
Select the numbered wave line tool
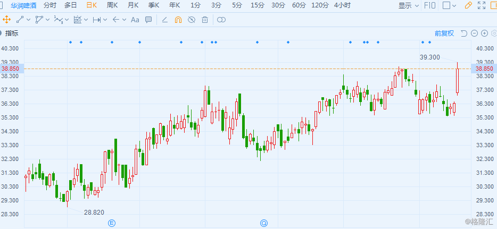[x=59, y=20]
